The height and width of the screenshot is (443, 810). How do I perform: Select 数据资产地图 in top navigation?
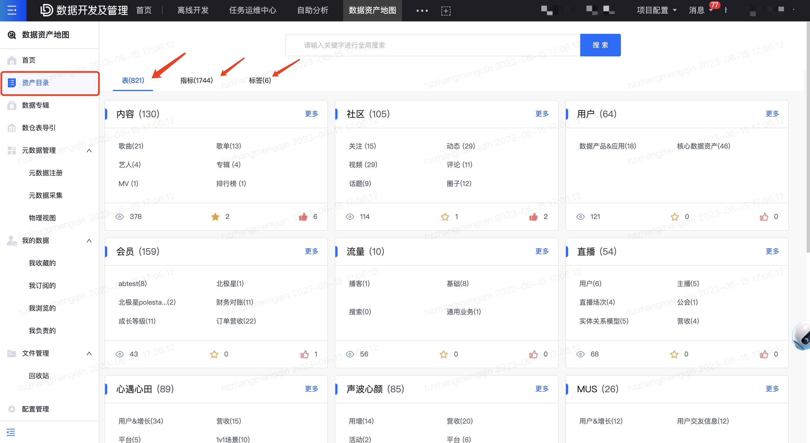372,10
